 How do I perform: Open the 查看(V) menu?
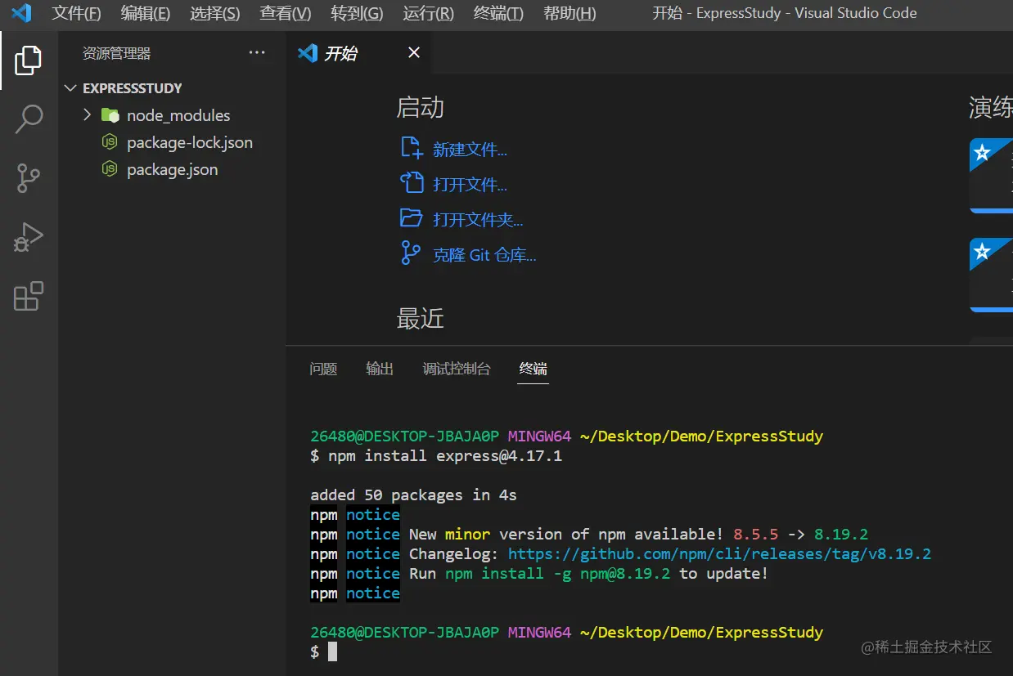click(x=286, y=13)
